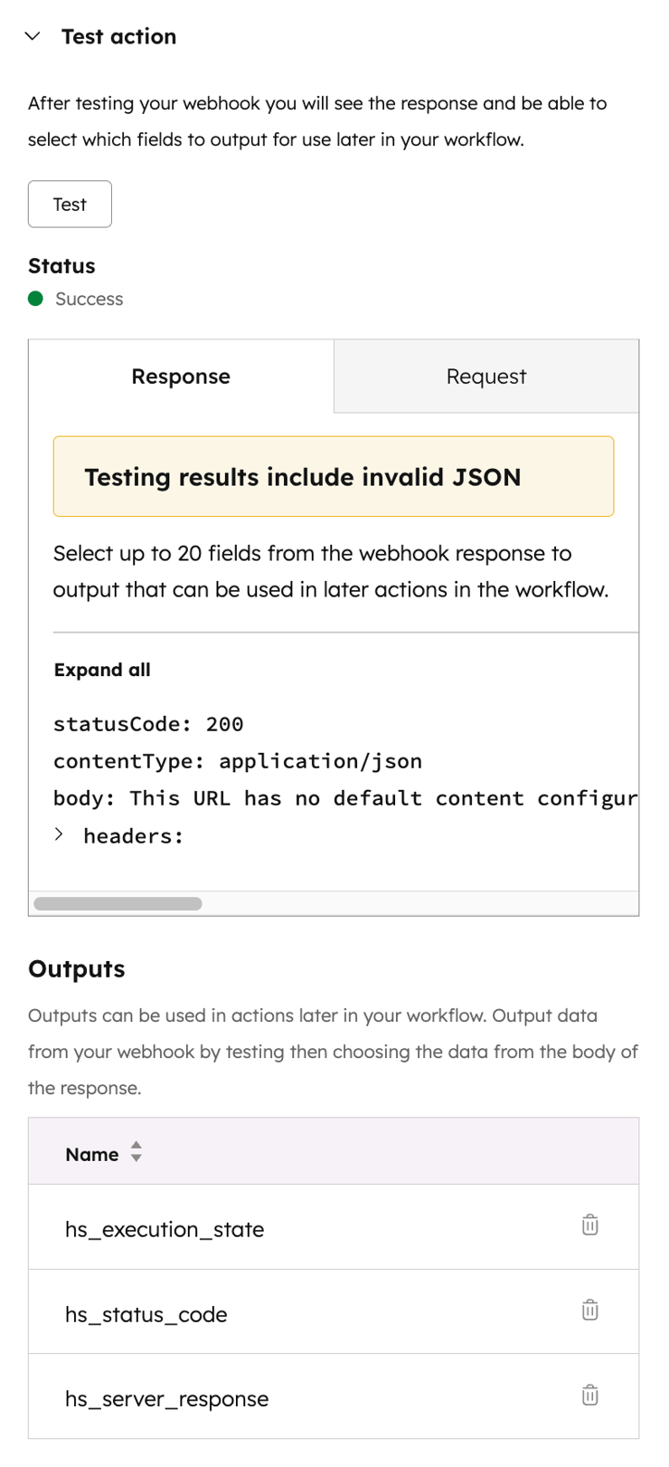The width and height of the screenshot is (669, 1467).
Task: Click the horizontal scrollbar under the response
Action: coord(118,902)
